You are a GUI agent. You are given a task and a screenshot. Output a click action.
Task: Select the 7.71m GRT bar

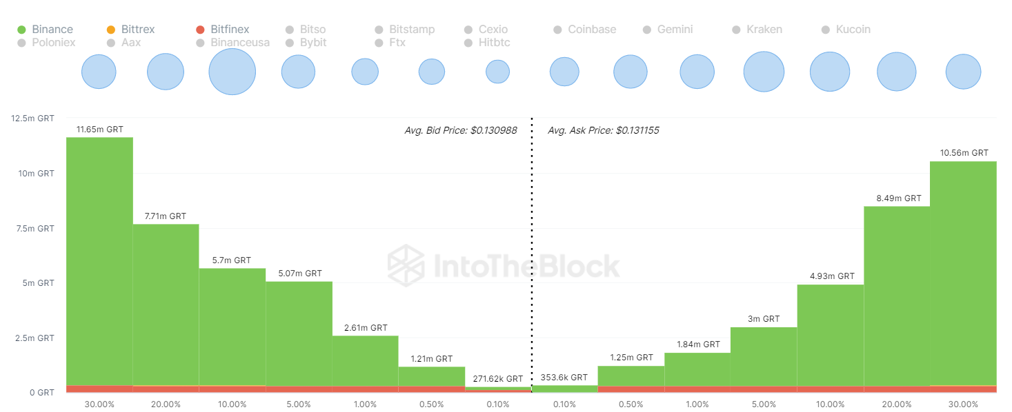pos(166,303)
